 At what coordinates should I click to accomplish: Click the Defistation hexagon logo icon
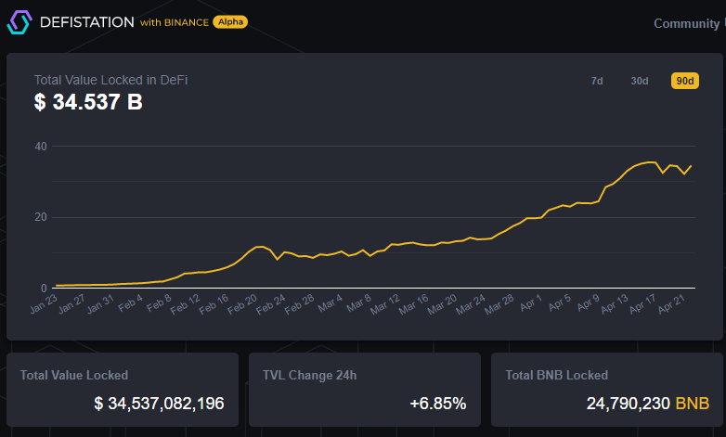coord(19,22)
